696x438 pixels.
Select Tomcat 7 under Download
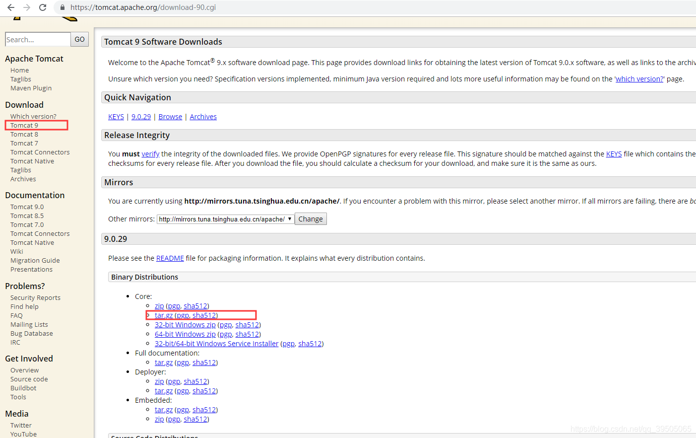24,143
